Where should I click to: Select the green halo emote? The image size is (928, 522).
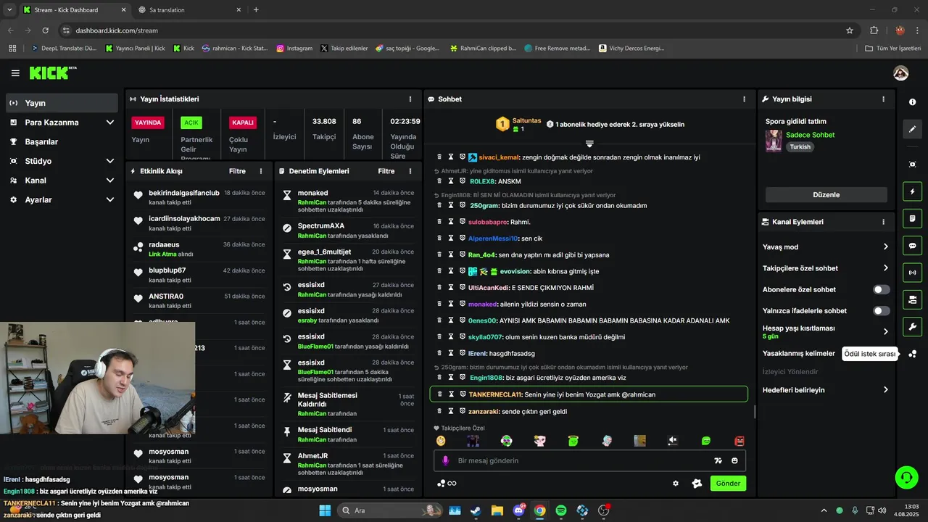click(573, 441)
